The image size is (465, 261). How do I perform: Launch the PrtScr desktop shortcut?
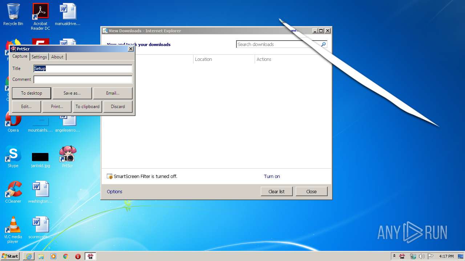pos(68,157)
